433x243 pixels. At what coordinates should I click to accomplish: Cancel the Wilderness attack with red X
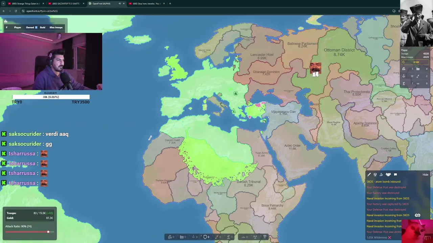pos(389,238)
